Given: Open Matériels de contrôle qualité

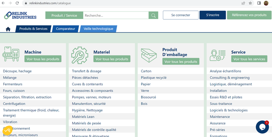Looking at the screenshot, I should click(x=94, y=130).
